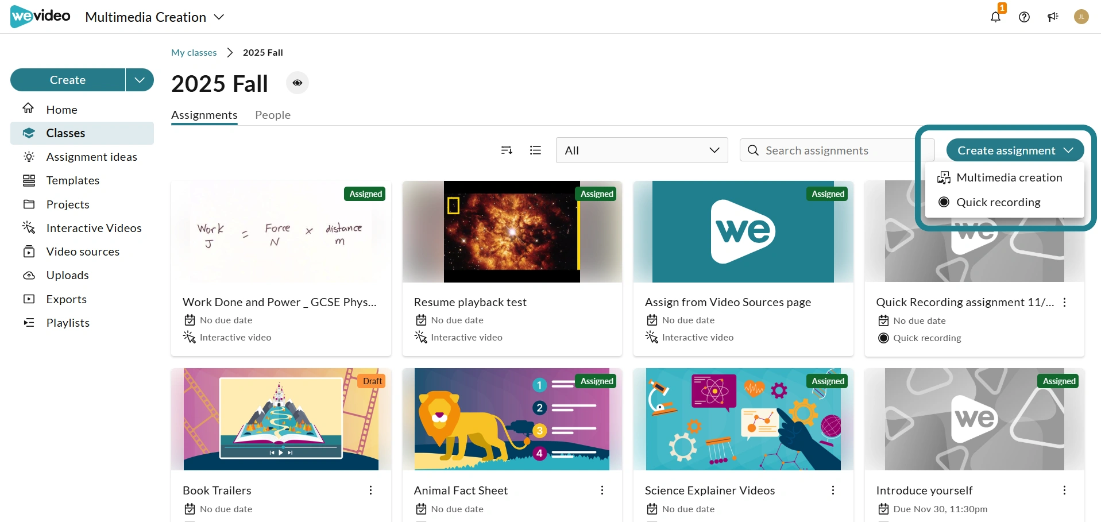
Task: Open Templates in sidebar
Action: coord(82,180)
